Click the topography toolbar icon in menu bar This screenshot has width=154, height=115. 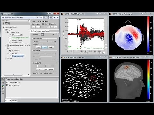pyautogui.click(x=44, y=17)
